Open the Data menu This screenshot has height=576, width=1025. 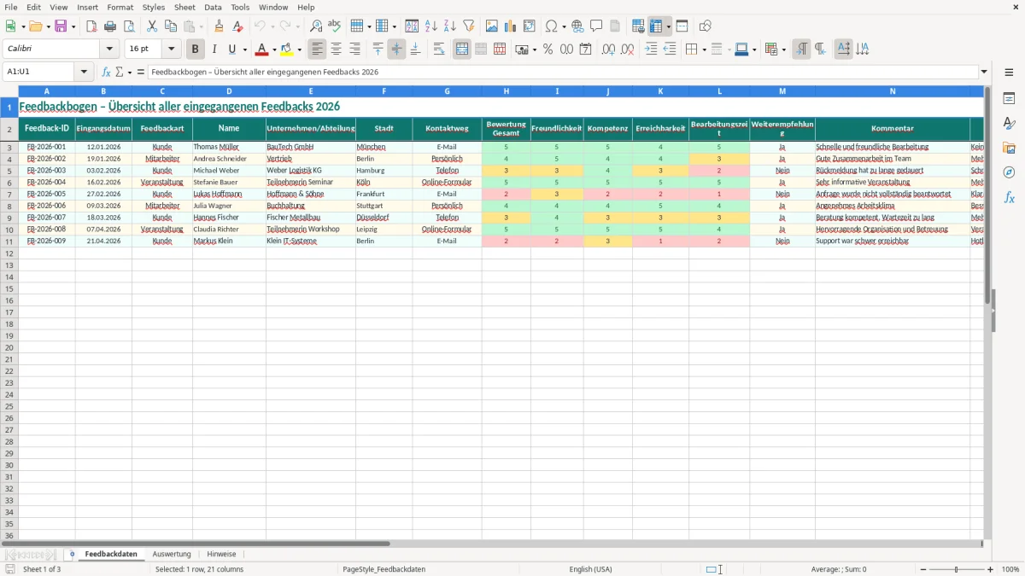tap(213, 7)
